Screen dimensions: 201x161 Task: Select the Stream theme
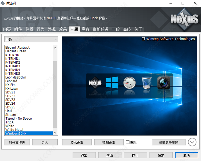point(29,115)
